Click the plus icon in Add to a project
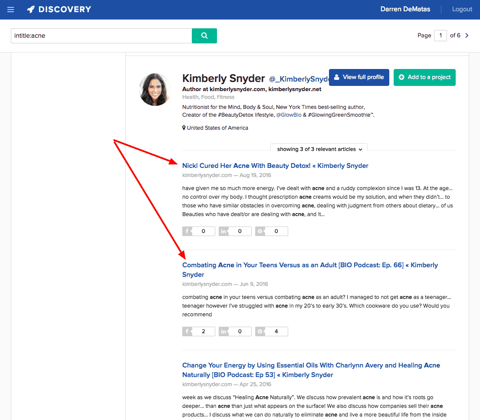 click(x=401, y=77)
